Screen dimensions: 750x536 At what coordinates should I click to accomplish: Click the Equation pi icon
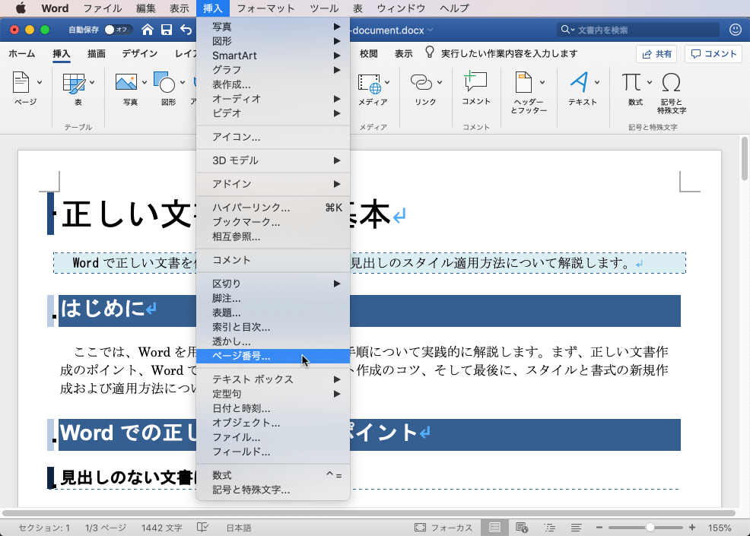point(631,82)
